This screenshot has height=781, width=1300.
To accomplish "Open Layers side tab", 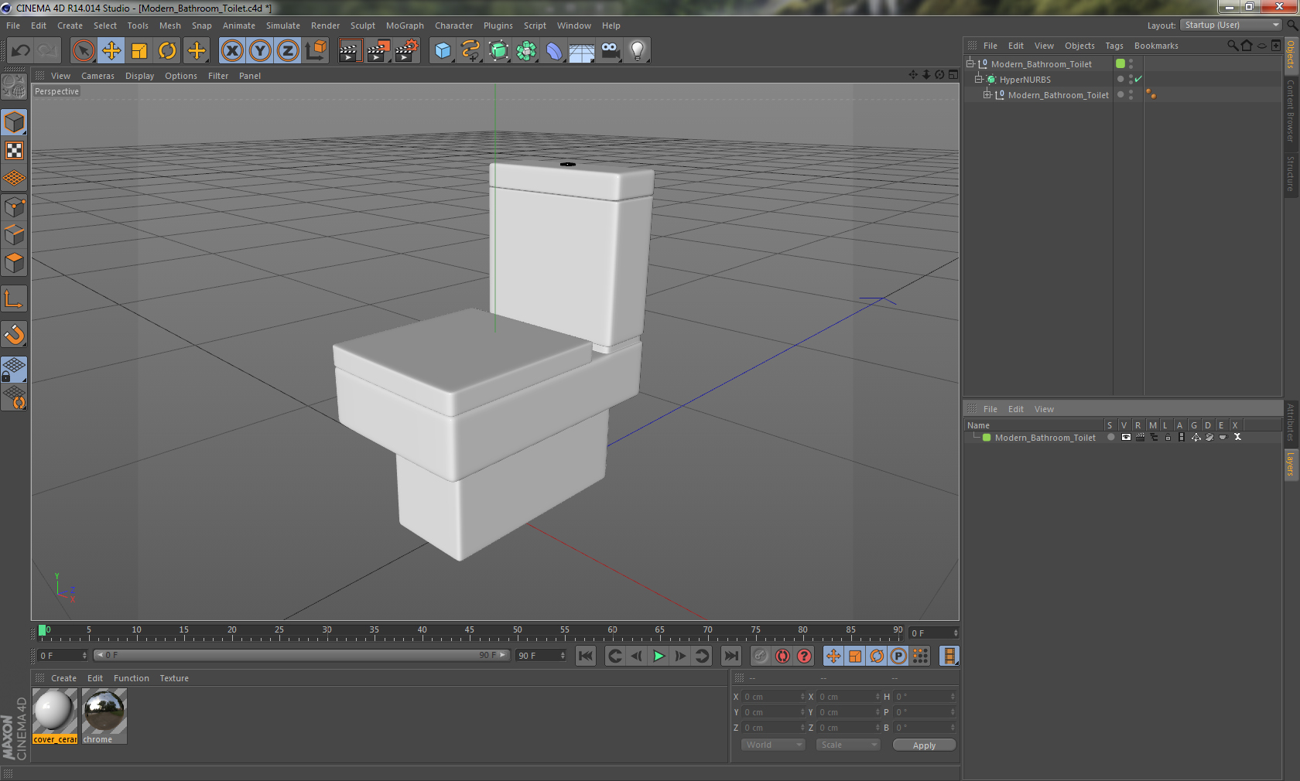I will [x=1291, y=464].
